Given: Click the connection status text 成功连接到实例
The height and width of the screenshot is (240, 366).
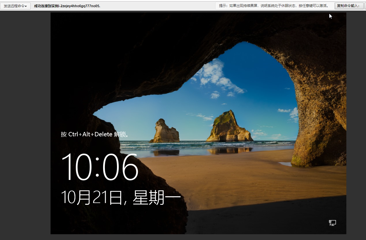Looking at the screenshot, I should (x=67, y=6).
